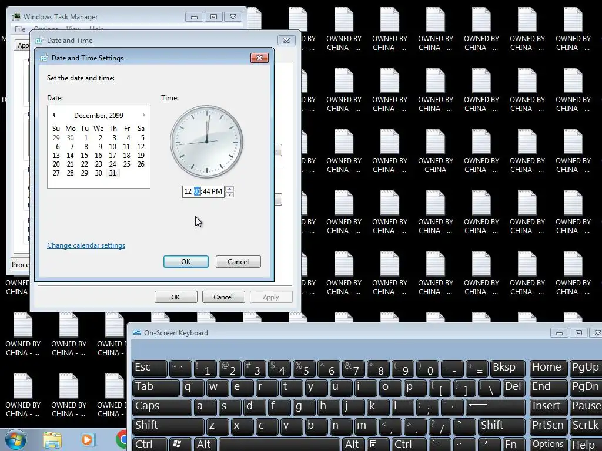
Task: Toggle the left Shift key on the keyboard
Action: [x=168, y=426]
